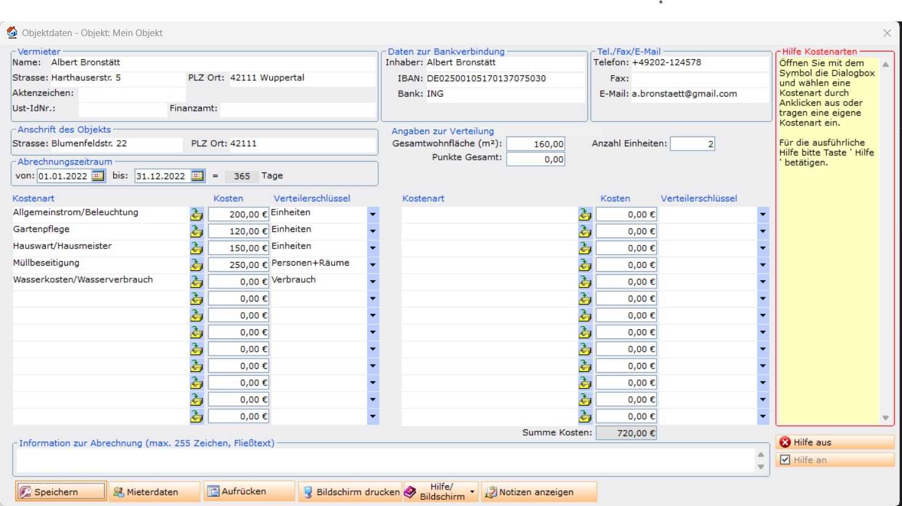Click the Hilfe aus button
902x506 pixels.
pyautogui.click(x=835, y=442)
